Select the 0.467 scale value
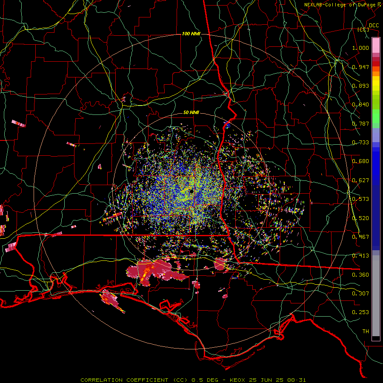The image size is (383, 383). (x=360, y=237)
